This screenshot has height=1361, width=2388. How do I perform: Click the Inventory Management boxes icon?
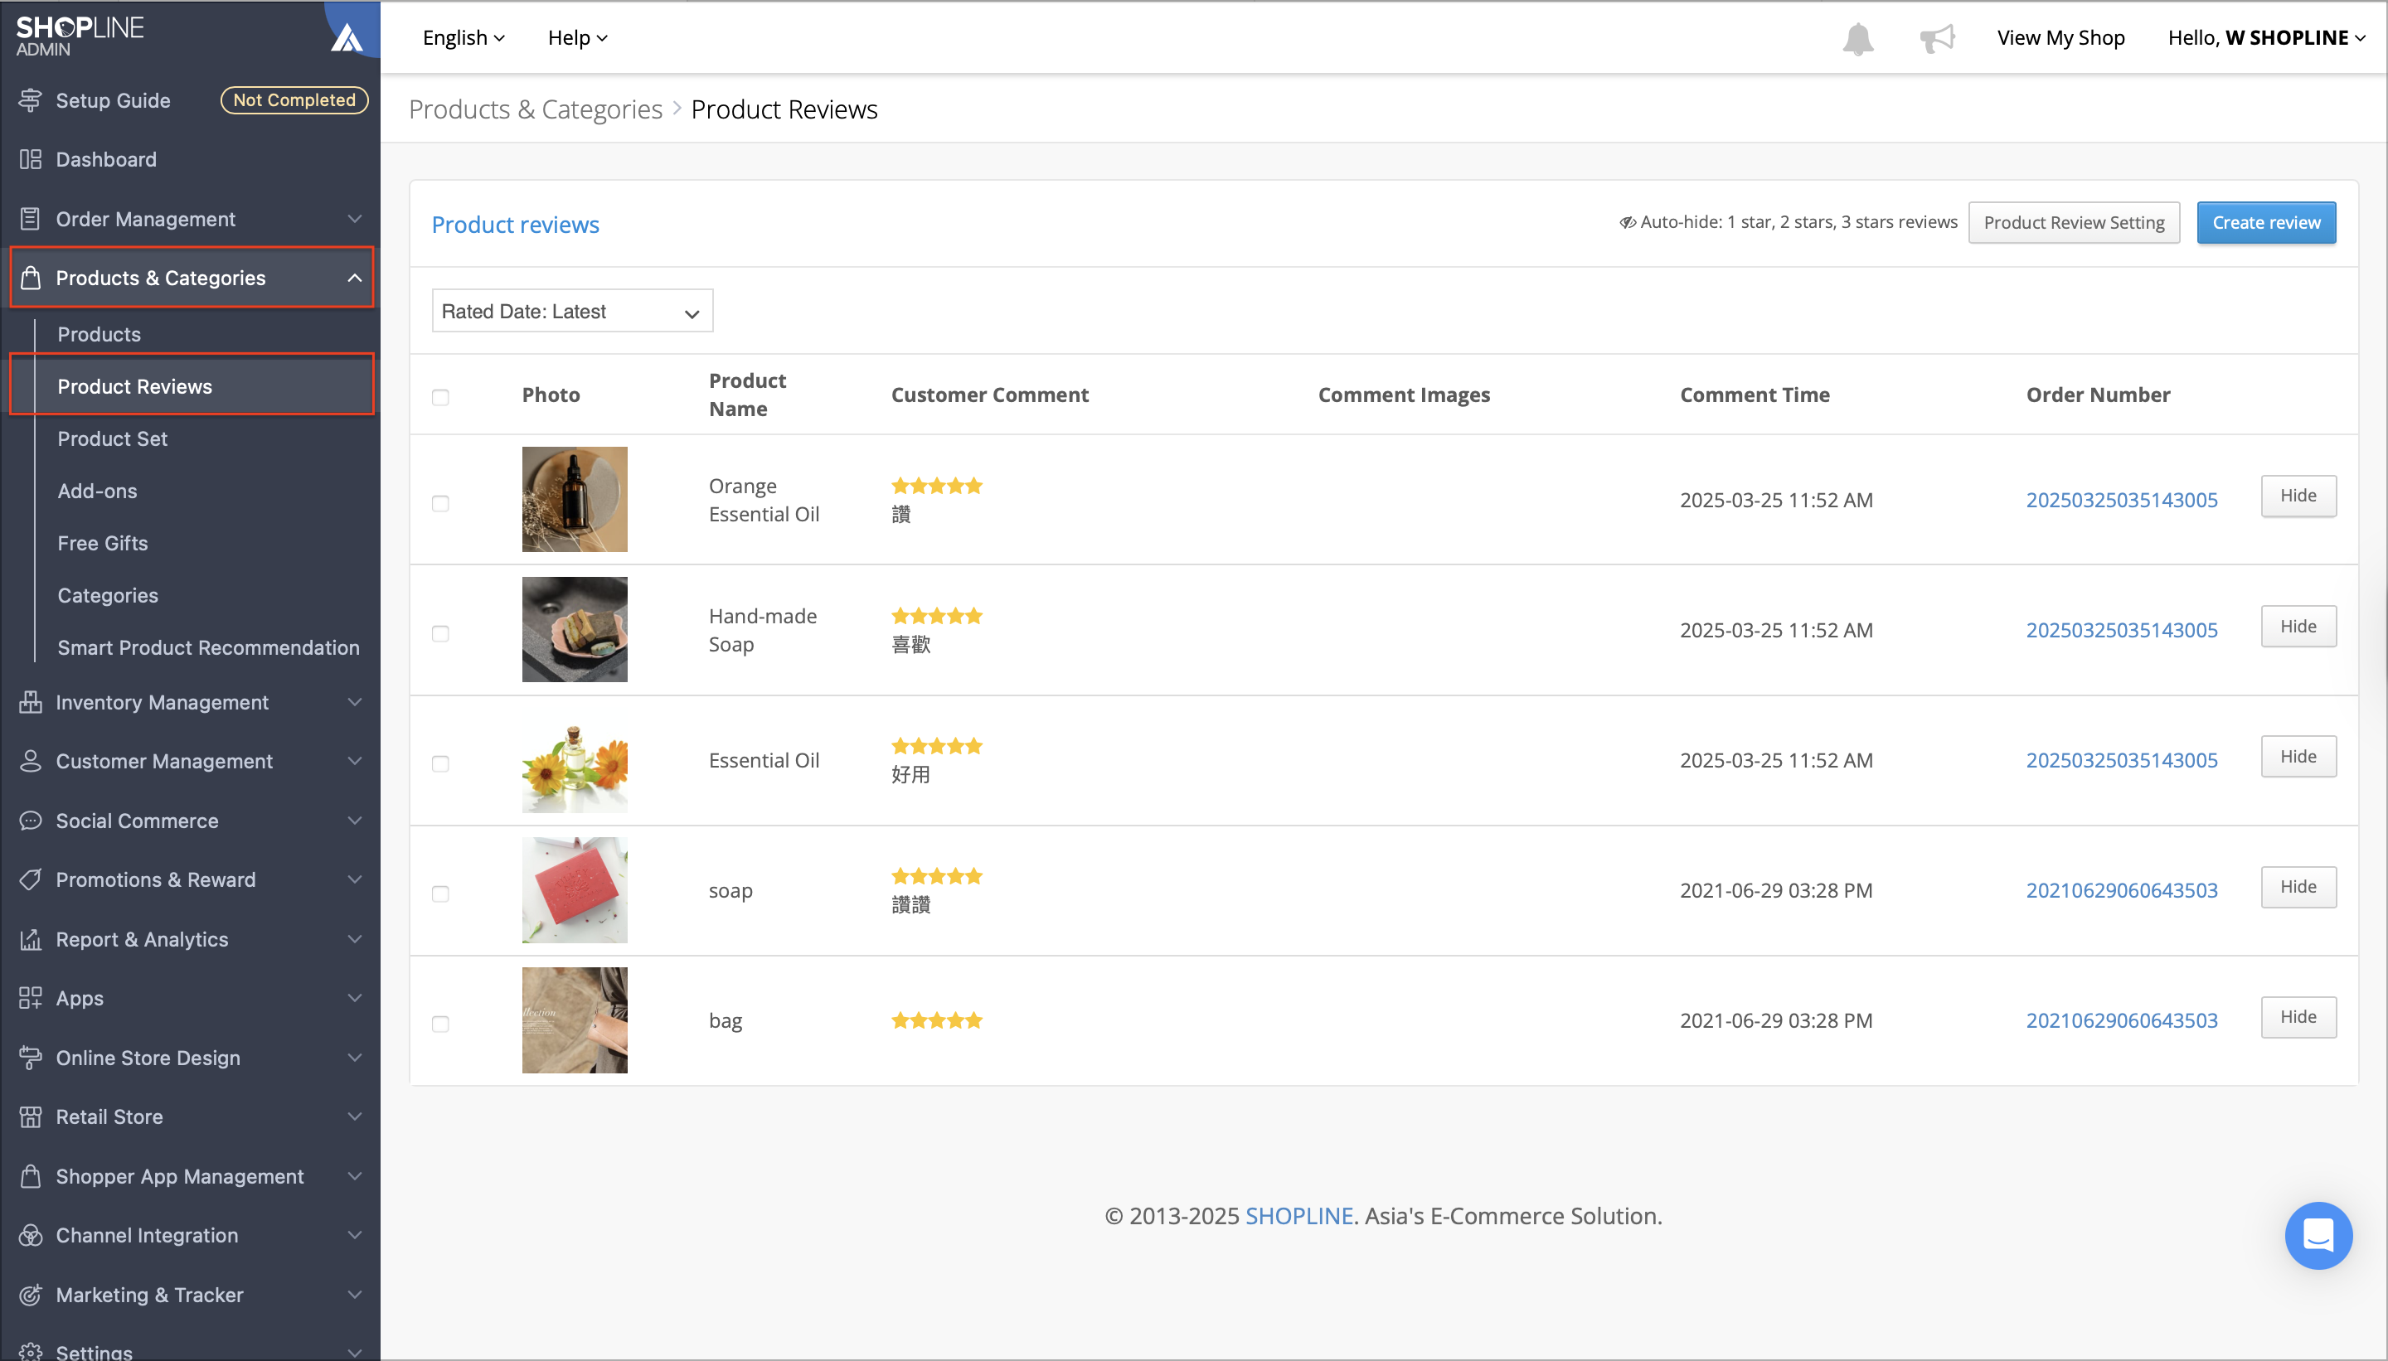(30, 702)
